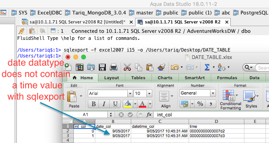Click the Excel search field

click(x=262, y=68)
